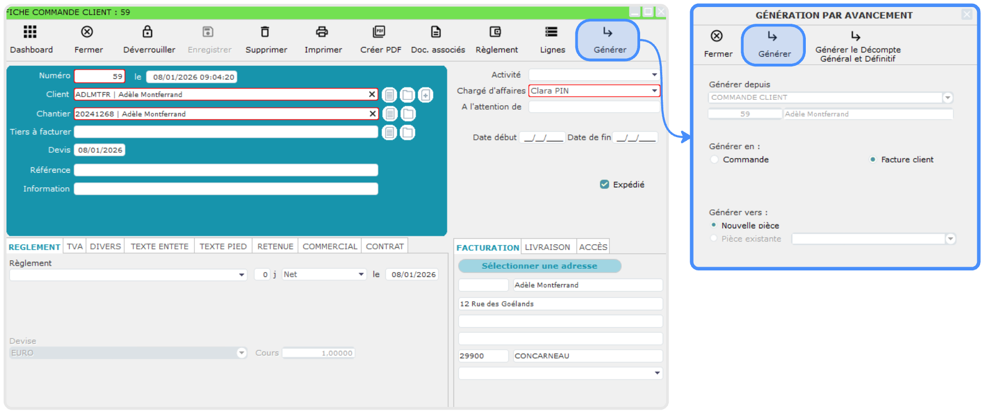
Task: Click the postal code 29900 field
Action: (483, 356)
